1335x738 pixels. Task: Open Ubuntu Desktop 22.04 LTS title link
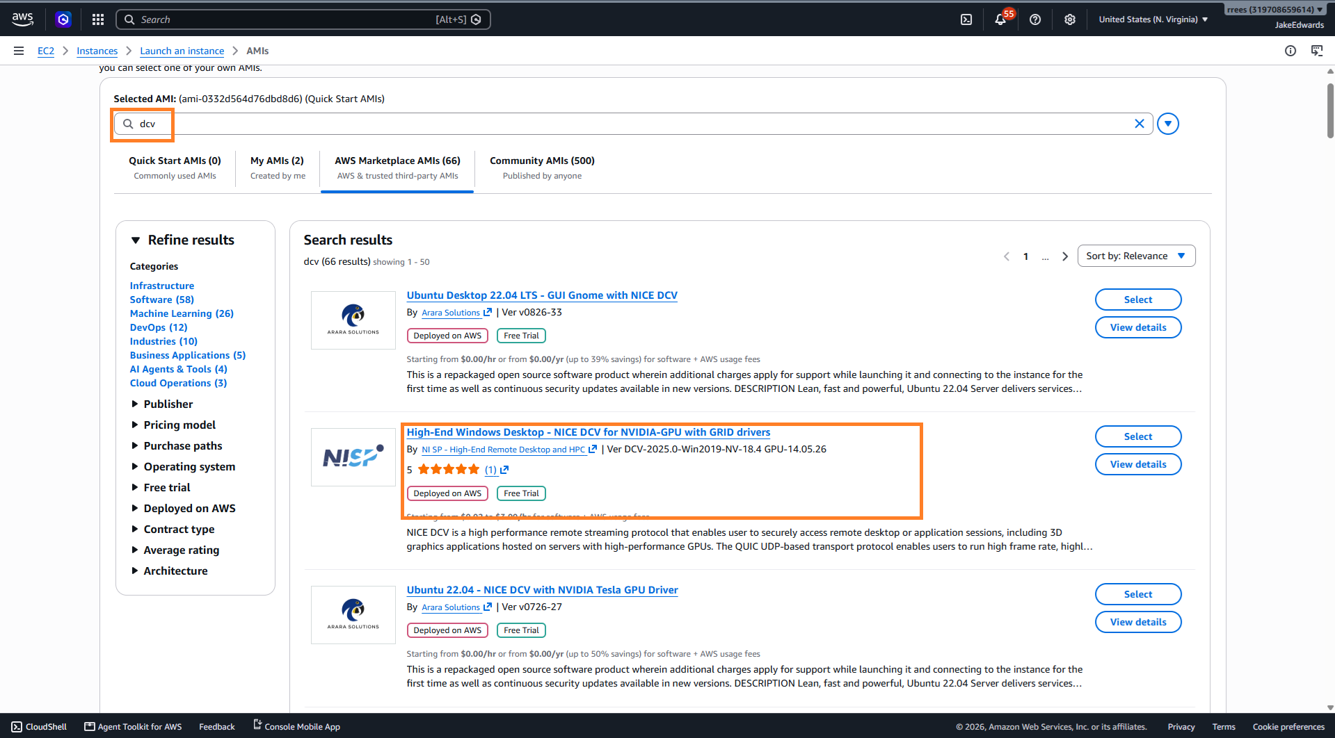pos(542,295)
